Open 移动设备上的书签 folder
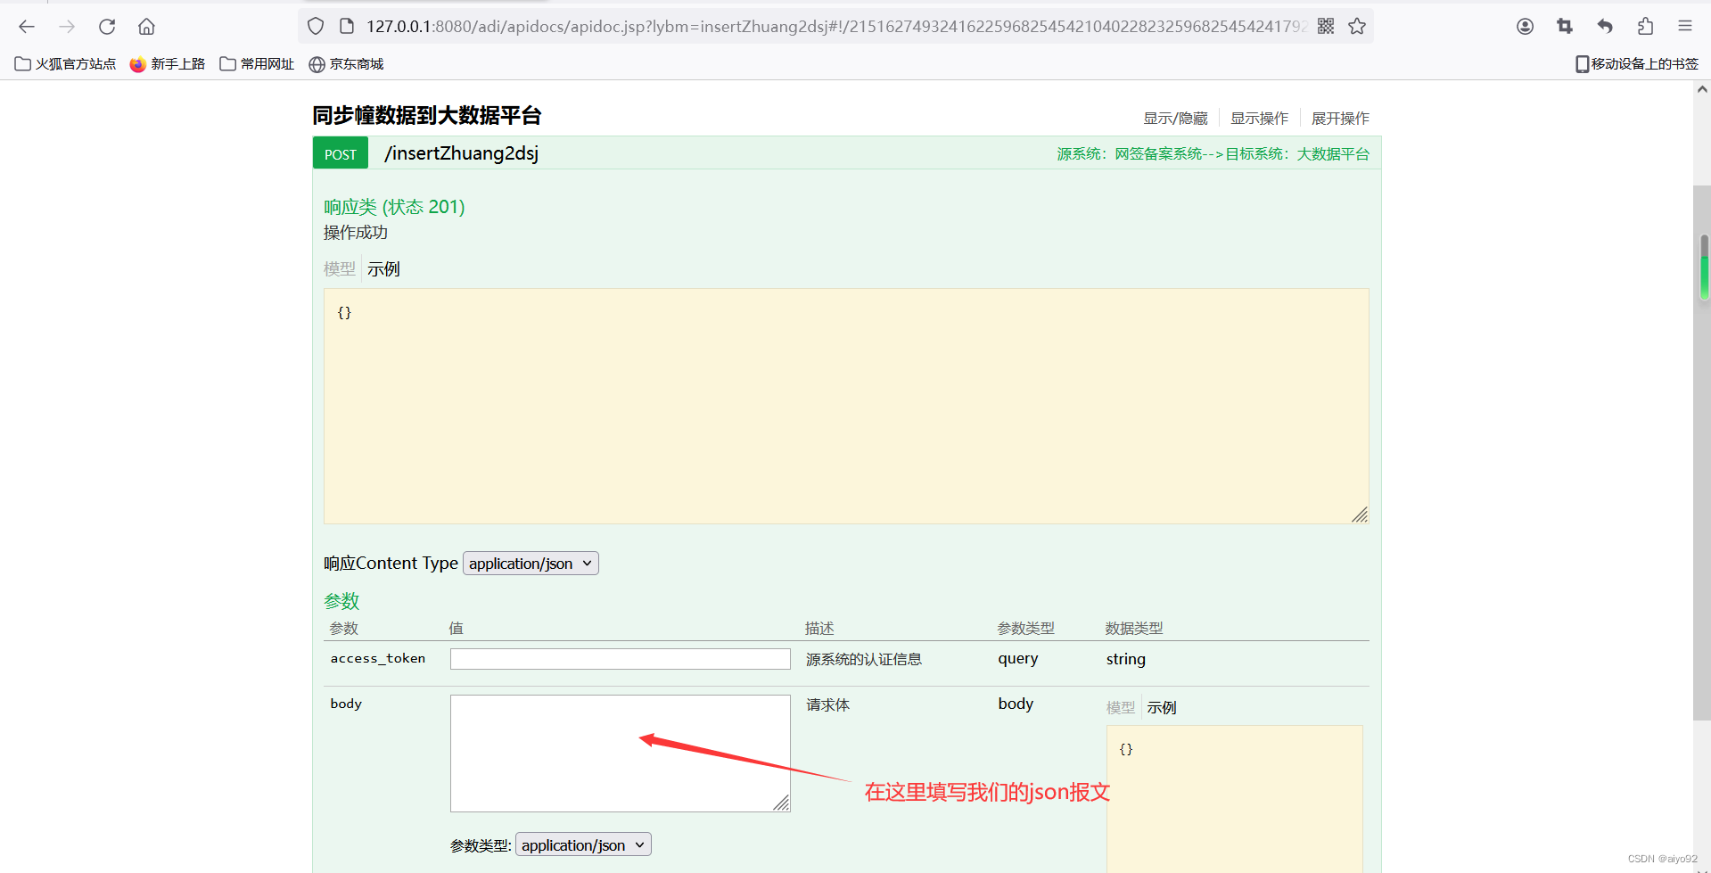This screenshot has height=873, width=1711. pos(1637,64)
